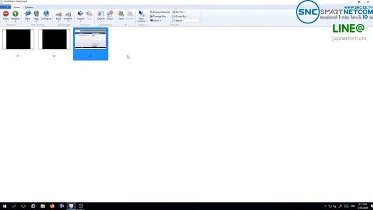This screenshot has height=210, width=373.
Task: Open the Show dropdown
Action: pos(156,20)
